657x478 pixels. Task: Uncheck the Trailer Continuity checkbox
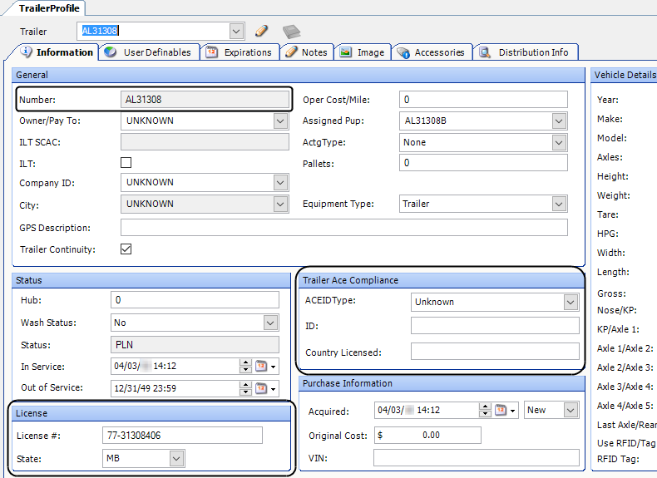point(126,249)
